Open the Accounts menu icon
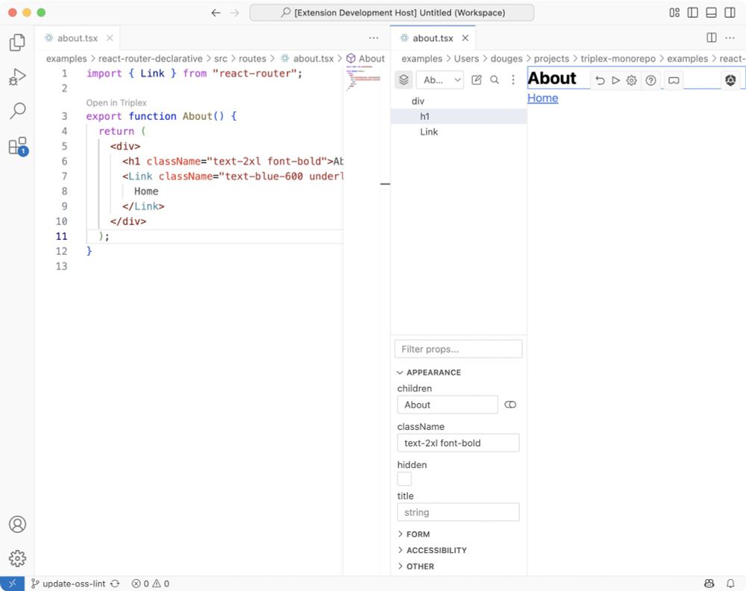 tap(17, 524)
